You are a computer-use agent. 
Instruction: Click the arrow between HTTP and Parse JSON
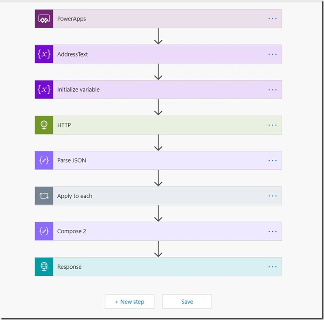pyautogui.click(x=158, y=143)
